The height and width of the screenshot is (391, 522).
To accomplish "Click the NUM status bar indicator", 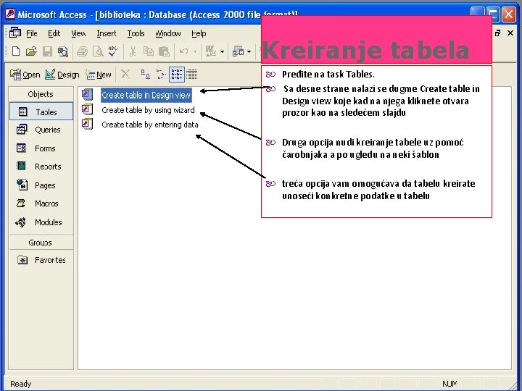I will click(x=449, y=384).
